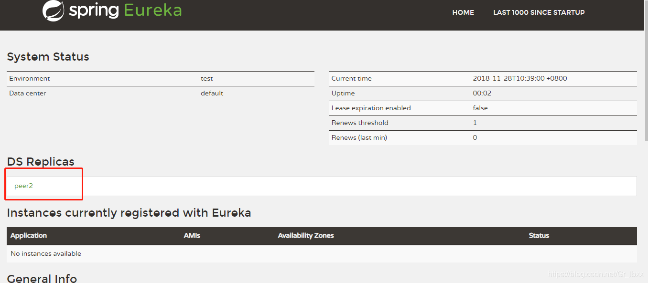The width and height of the screenshot is (648, 283).
Task: Click the AMIs column header
Action: 192,236
